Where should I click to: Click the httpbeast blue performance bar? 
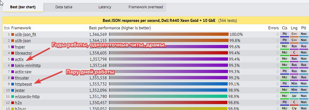pyautogui.click(x=168, y=84)
